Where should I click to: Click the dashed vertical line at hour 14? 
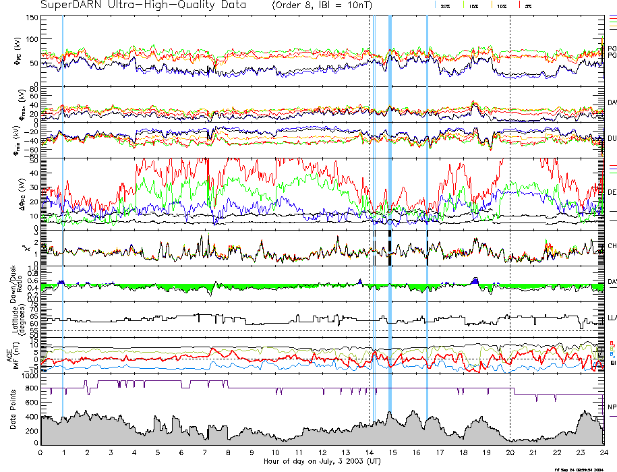[x=369, y=220]
